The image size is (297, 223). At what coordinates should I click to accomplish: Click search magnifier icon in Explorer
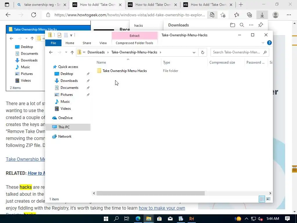click(x=265, y=52)
